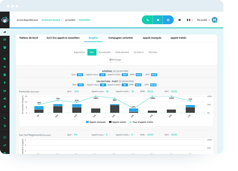The width and height of the screenshot is (238, 171).
Task: Click the green phone call button
Action: [147, 20]
